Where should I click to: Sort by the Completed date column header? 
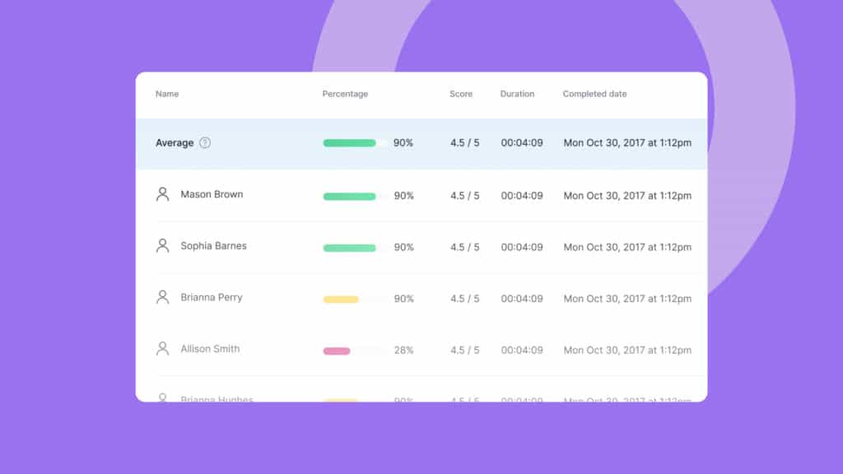point(594,94)
